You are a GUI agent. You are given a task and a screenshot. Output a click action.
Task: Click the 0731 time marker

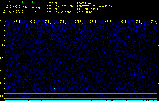[x=17, y=22]
